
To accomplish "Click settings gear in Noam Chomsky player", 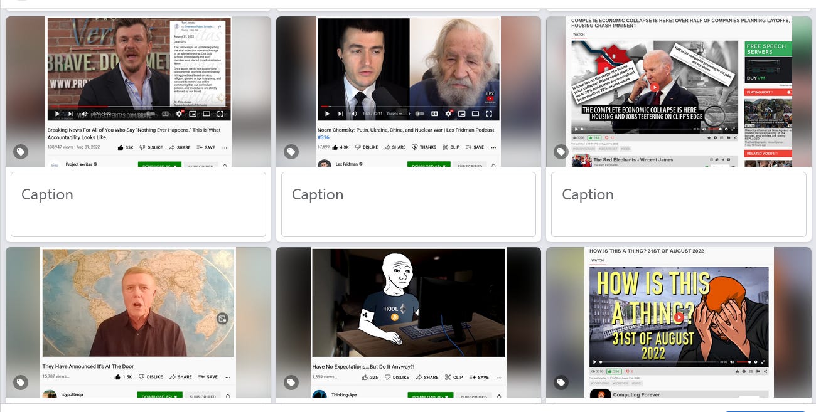I will click(x=448, y=114).
